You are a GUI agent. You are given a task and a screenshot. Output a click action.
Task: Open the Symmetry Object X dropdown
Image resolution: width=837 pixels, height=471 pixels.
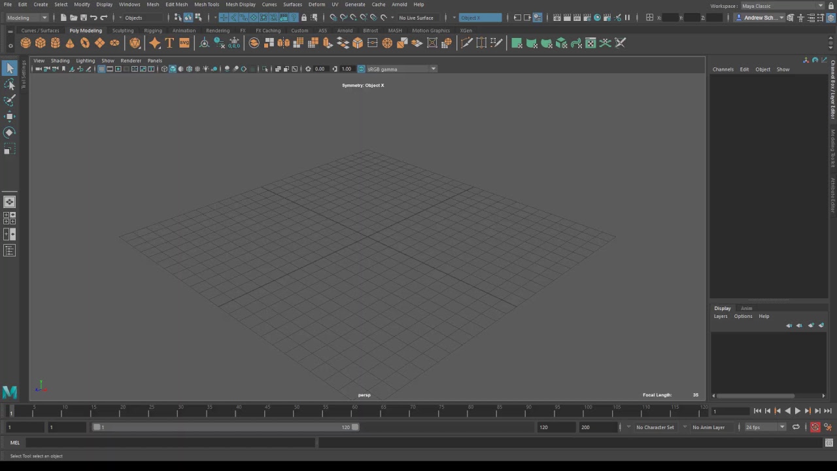481,18
